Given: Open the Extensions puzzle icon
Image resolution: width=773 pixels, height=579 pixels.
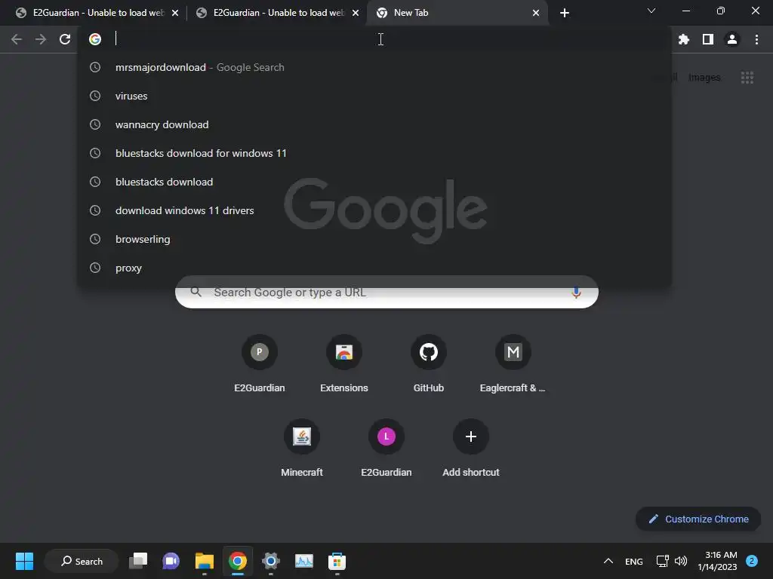Looking at the screenshot, I should point(684,39).
